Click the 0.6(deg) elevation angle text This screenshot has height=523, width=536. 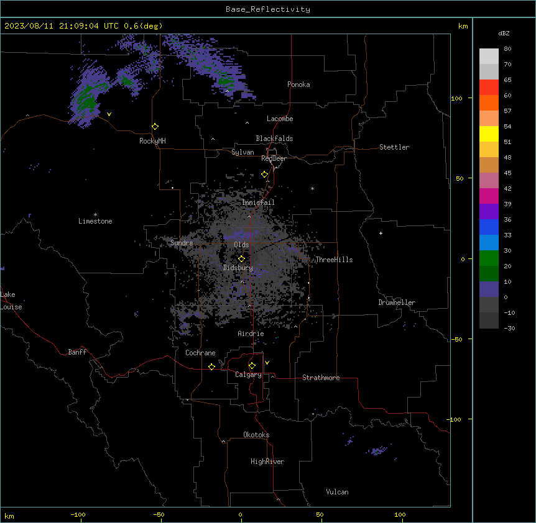tap(143, 26)
